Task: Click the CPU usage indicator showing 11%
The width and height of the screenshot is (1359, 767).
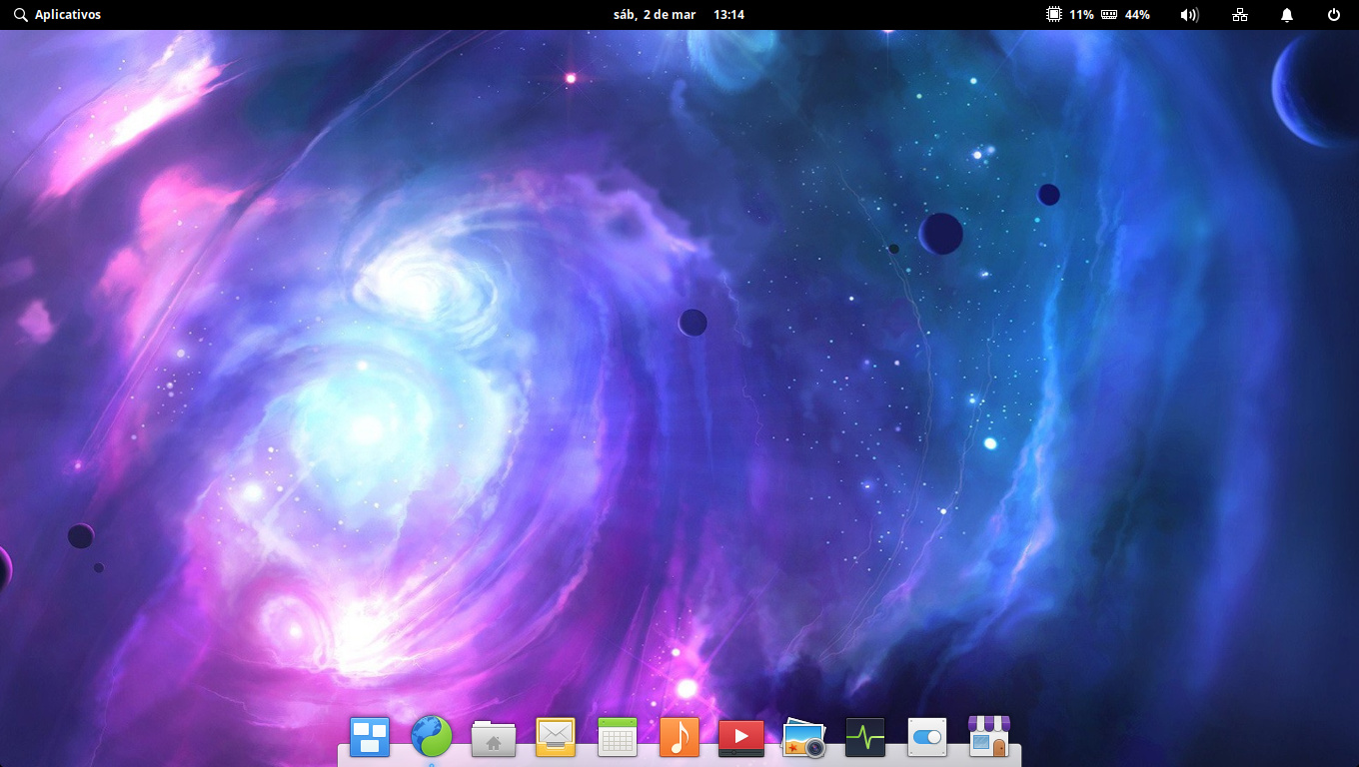Action: point(1070,15)
